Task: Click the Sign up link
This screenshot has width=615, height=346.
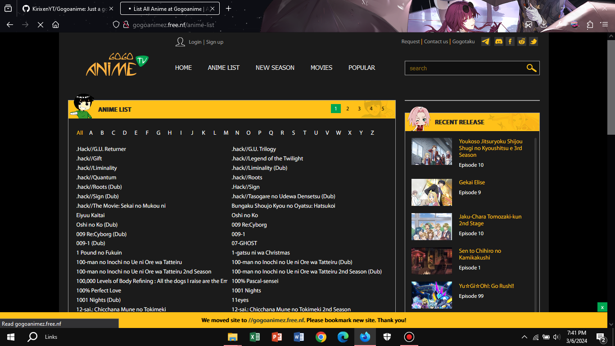Action: [215, 42]
